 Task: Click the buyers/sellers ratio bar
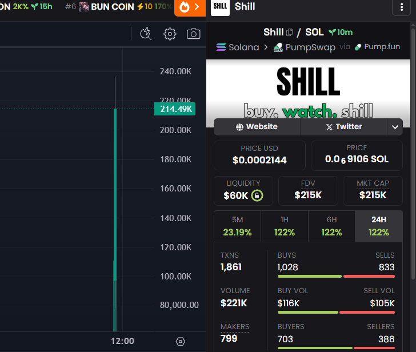tap(336, 348)
